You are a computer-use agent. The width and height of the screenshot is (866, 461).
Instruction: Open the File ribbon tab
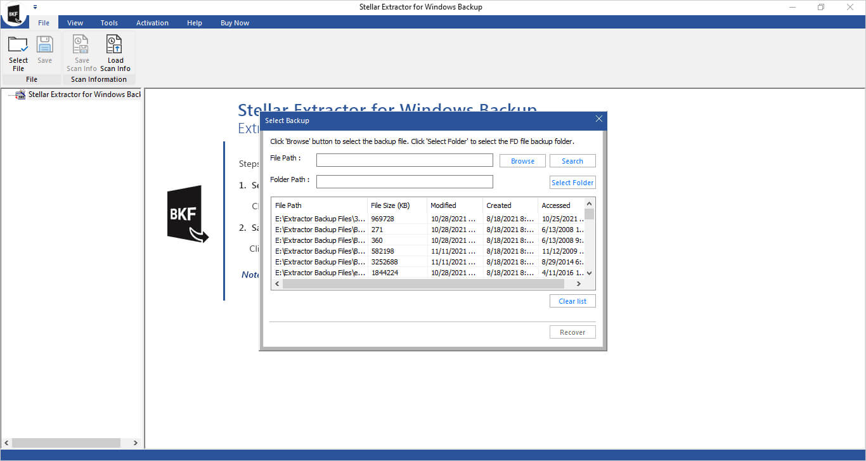coord(44,23)
